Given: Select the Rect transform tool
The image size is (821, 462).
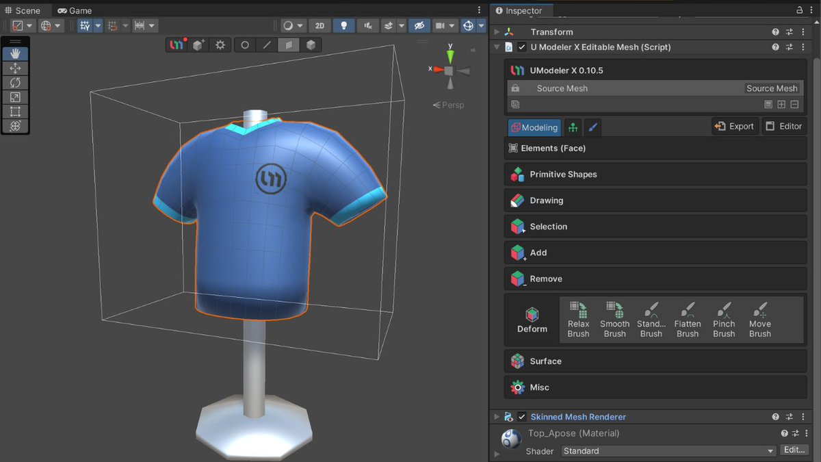Looking at the screenshot, I should (x=15, y=112).
